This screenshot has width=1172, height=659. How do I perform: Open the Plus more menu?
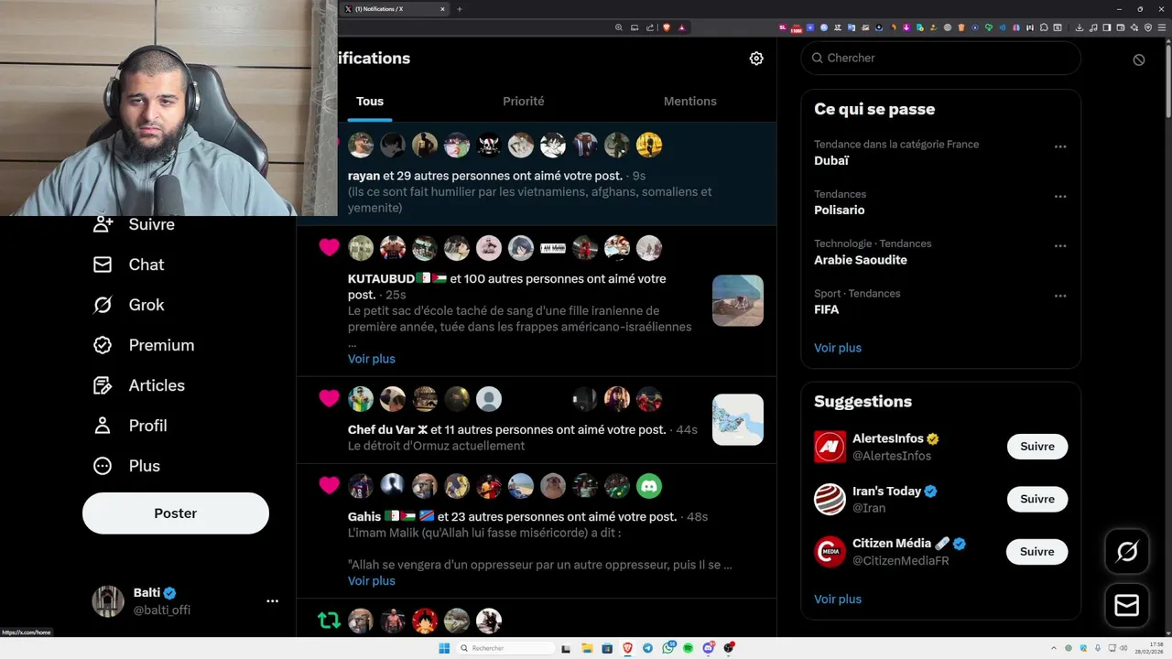coord(126,466)
